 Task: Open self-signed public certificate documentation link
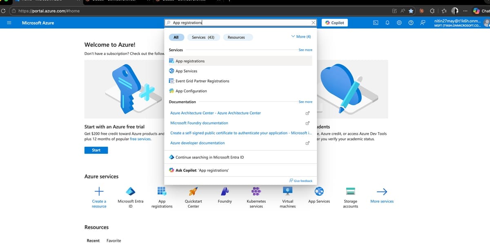click(x=241, y=133)
